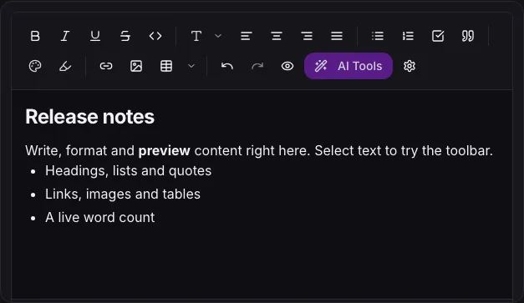The width and height of the screenshot is (524, 303).
Task: Insert a table
Action: pos(166,66)
